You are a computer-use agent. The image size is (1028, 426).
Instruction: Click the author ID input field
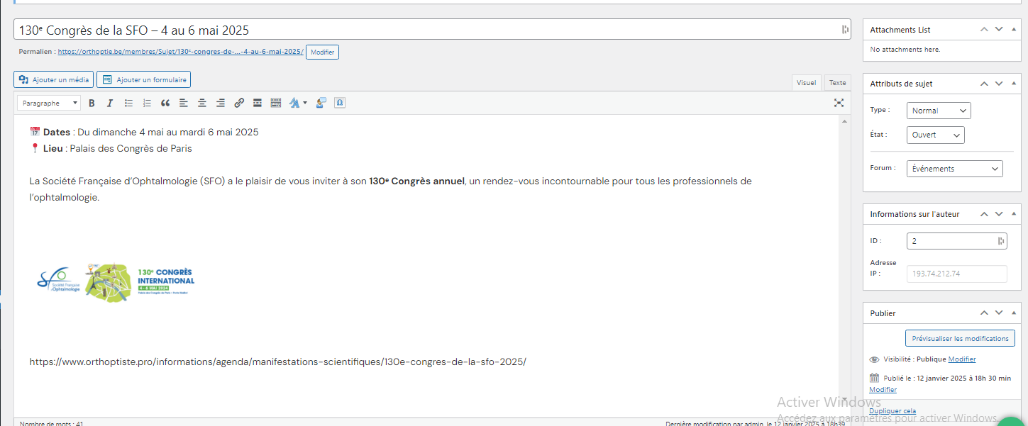point(956,241)
